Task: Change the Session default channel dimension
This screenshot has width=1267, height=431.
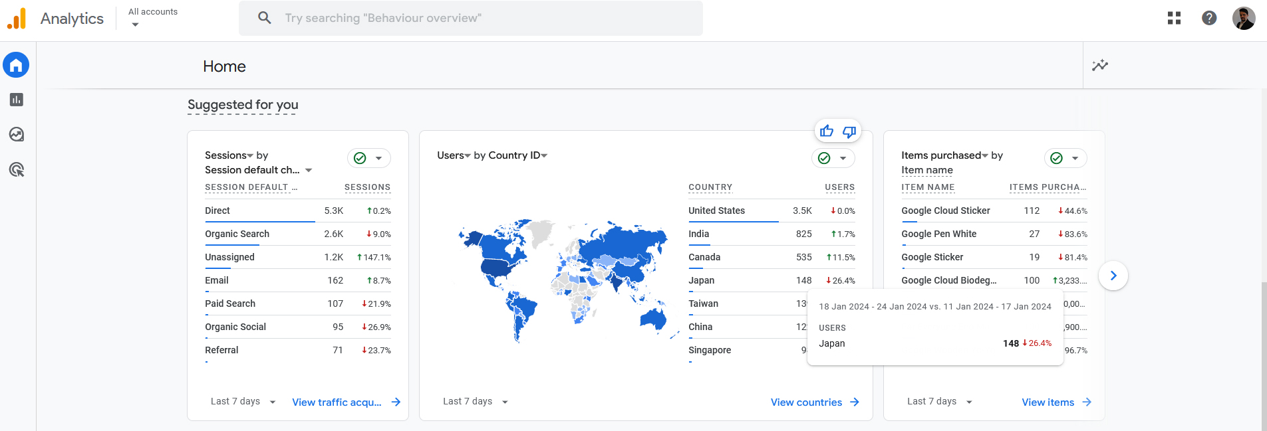Action: [258, 170]
